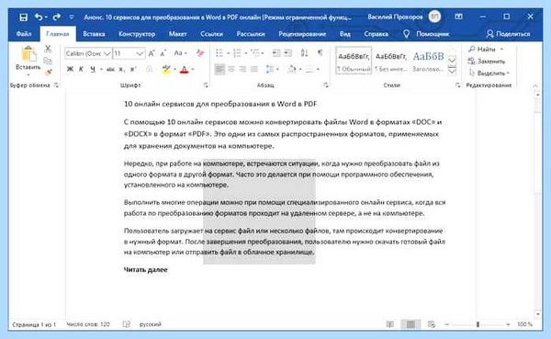Click the Заменить replace button

coord(487,62)
